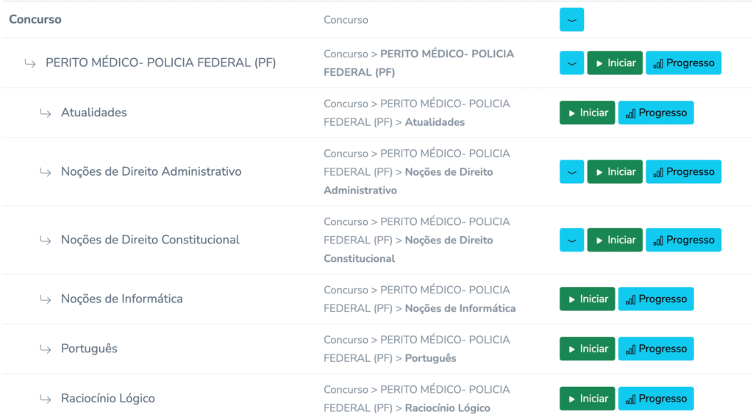Start Noções de Informática with Iniciar
753x420 pixels.
tap(588, 299)
